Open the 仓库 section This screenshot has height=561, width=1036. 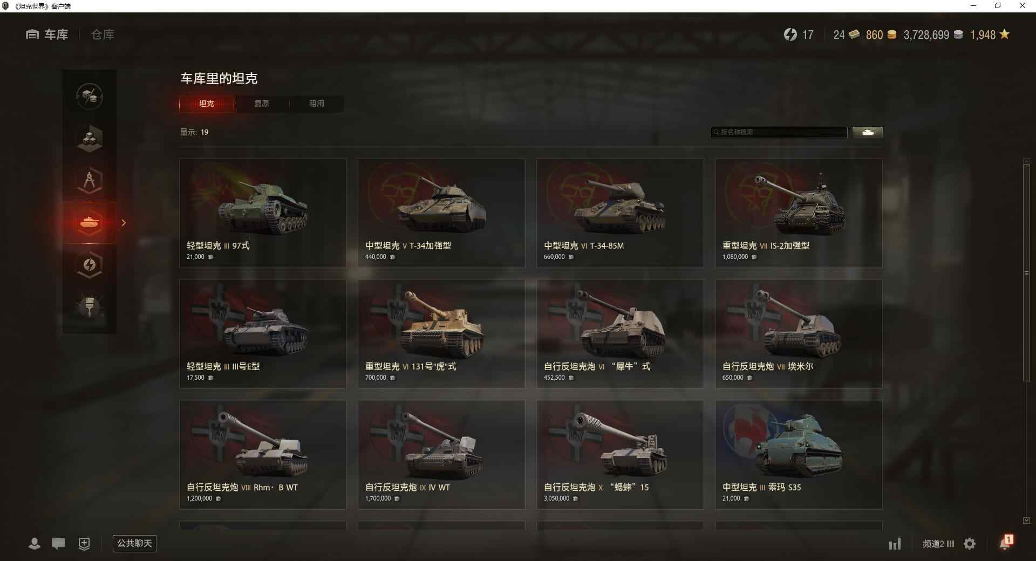(103, 35)
